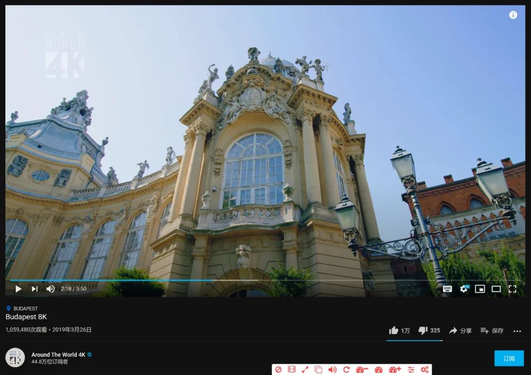This screenshot has height=375, width=531.
Task: Open the three-dot more actions menu
Action: pos(517,331)
